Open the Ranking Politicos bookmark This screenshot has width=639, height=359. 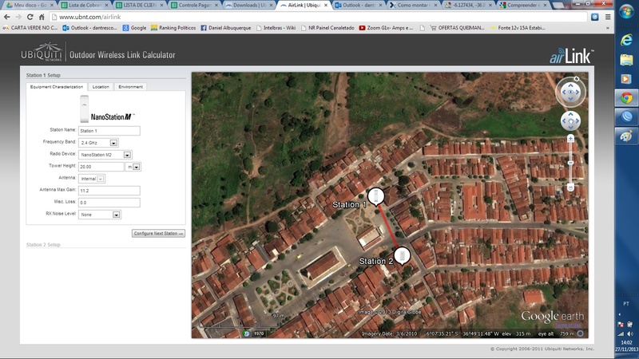173,28
